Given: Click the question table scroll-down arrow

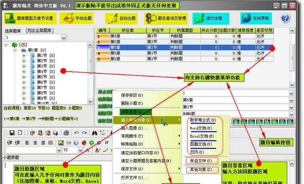Looking at the screenshot, I should click(292, 85).
